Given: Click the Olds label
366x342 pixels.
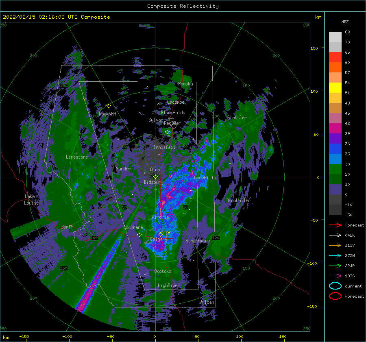Looking at the screenshot, I should point(155,170).
